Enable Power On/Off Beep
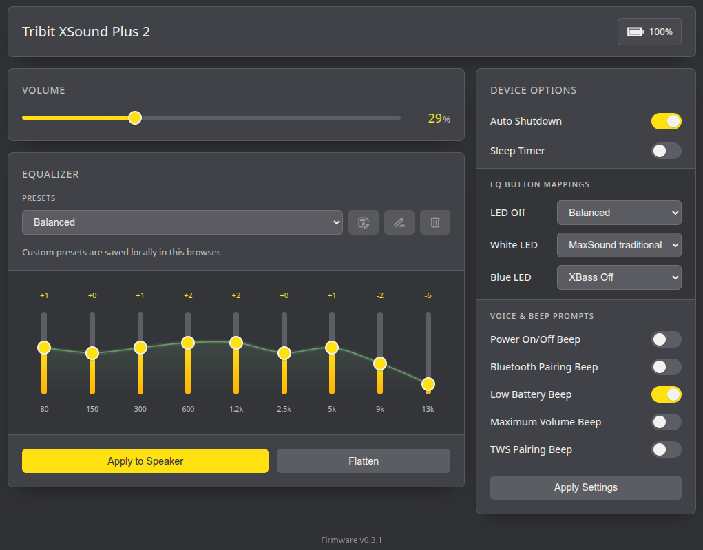This screenshot has width=703, height=550. pyautogui.click(x=667, y=339)
